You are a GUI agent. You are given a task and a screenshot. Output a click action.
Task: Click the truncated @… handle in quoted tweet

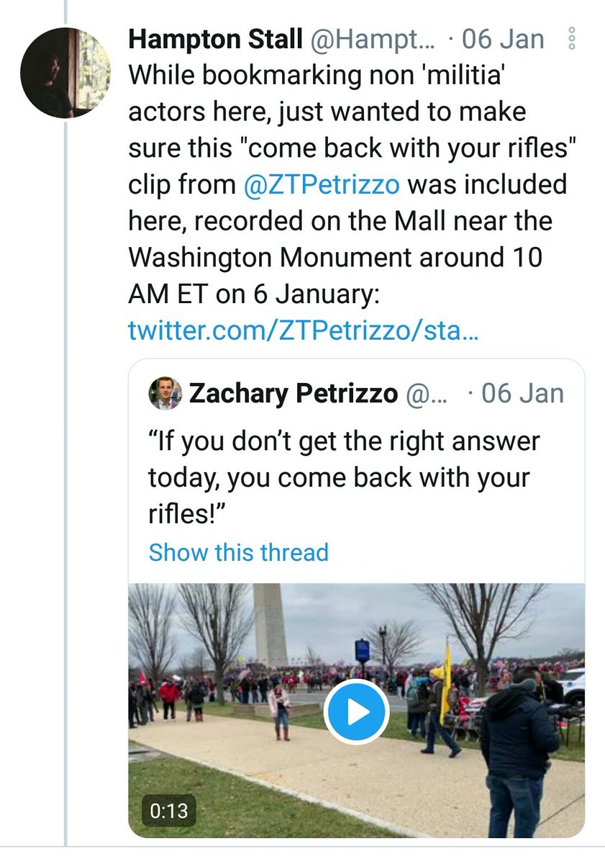pos(429,394)
